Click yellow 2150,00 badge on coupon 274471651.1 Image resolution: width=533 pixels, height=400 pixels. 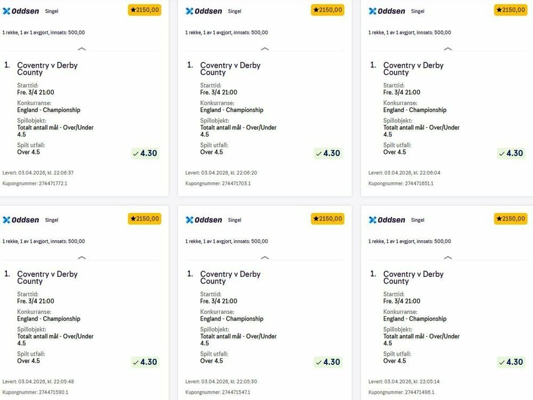point(511,10)
